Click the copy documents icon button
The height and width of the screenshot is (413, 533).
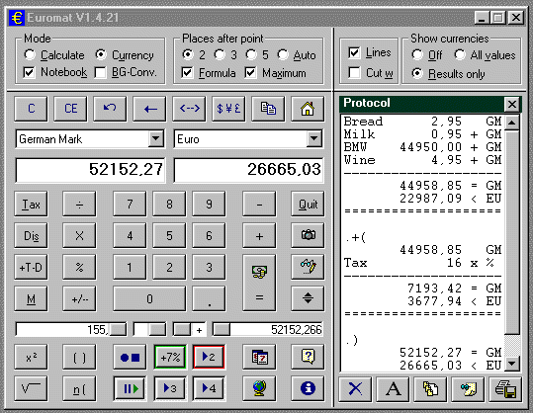click(x=268, y=109)
